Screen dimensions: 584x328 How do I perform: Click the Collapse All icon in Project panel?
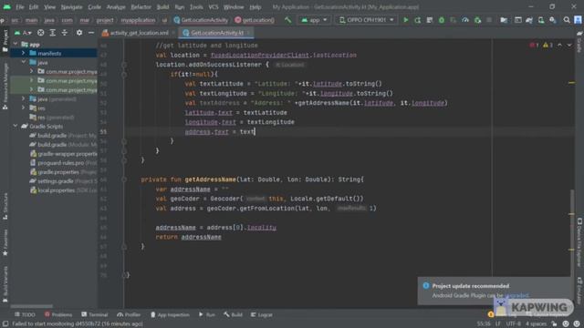65,33
